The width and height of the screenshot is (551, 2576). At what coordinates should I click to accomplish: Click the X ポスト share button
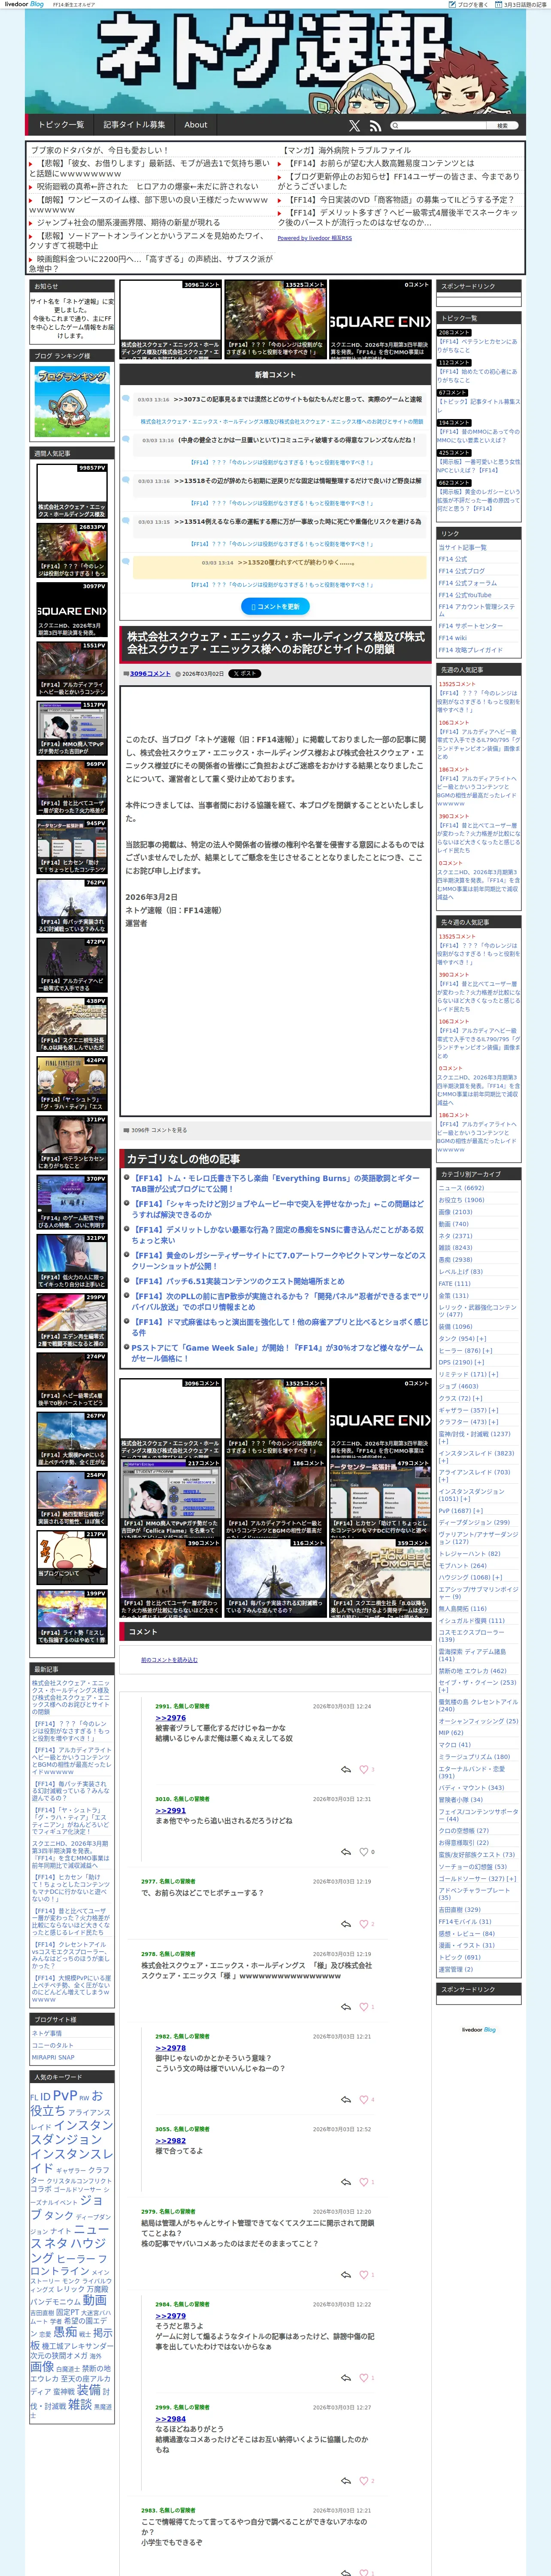pos(244,674)
